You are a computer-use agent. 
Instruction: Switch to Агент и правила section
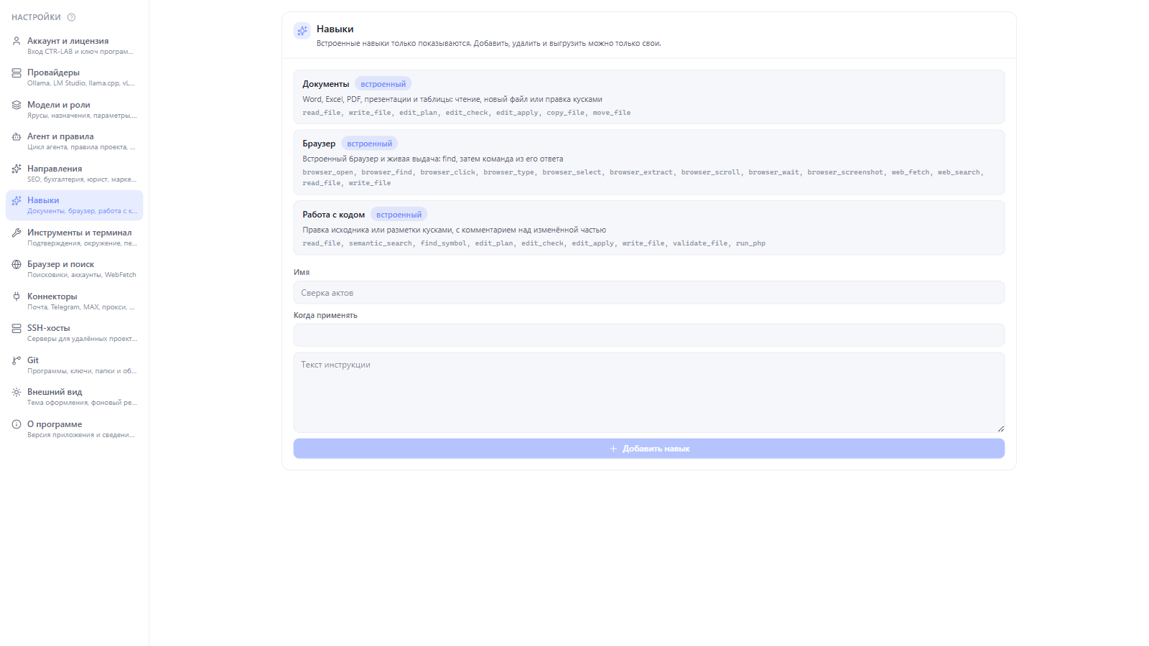74,141
